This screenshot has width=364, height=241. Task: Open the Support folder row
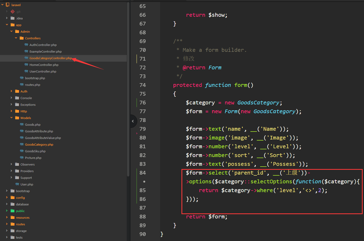(x=63, y=178)
